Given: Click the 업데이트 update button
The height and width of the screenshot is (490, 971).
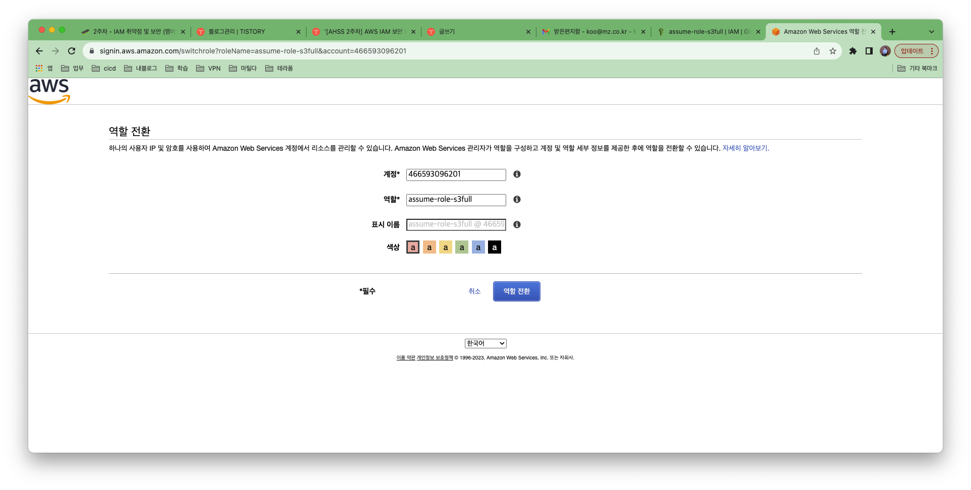Looking at the screenshot, I should point(912,51).
